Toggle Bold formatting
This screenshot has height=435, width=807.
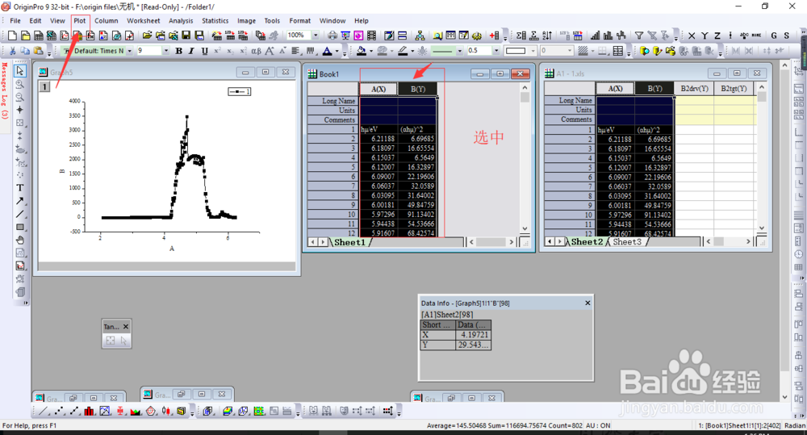(178, 51)
